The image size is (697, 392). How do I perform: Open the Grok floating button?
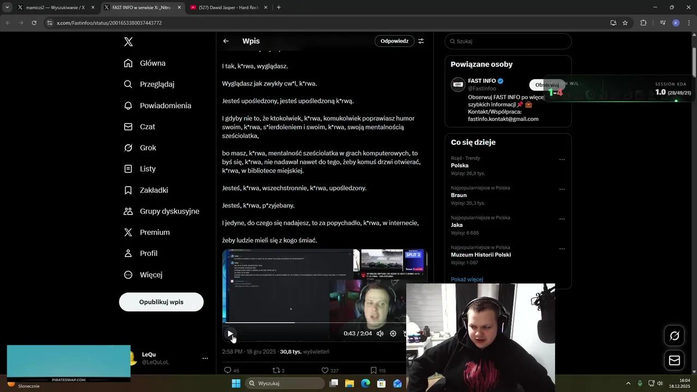coord(674,336)
